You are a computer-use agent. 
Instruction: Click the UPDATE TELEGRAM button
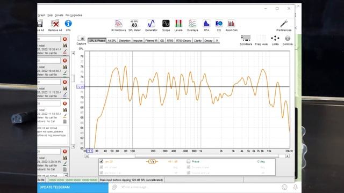coord(73,187)
